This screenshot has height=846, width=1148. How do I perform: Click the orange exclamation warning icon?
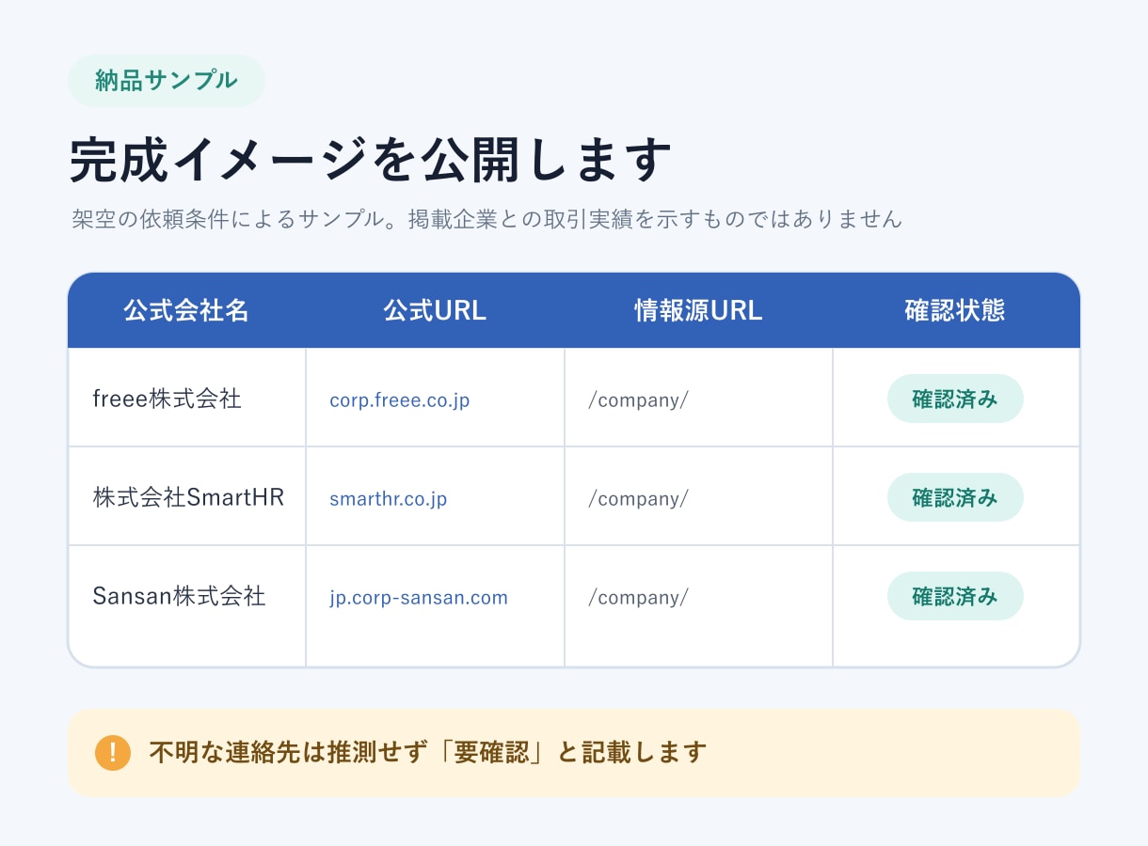tap(113, 753)
